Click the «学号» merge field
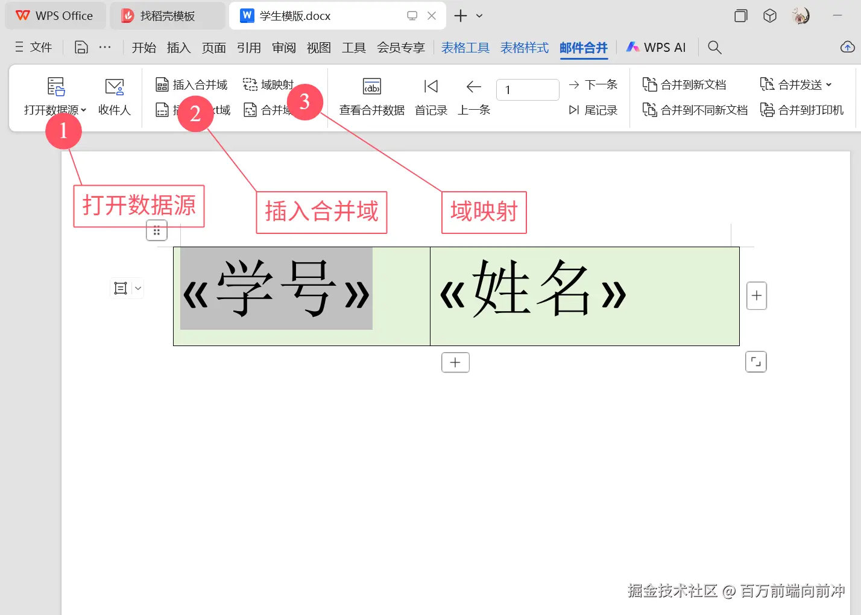861x615 pixels. [276, 288]
